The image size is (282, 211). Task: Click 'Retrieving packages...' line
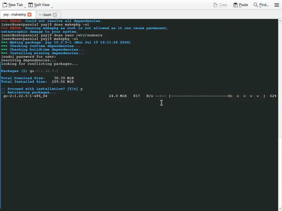pyautogui.click(x=32, y=92)
